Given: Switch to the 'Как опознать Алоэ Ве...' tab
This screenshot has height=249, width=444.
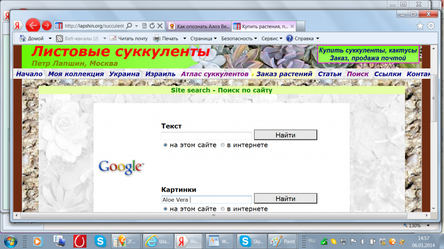Looking at the screenshot, I should pos(199,26).
